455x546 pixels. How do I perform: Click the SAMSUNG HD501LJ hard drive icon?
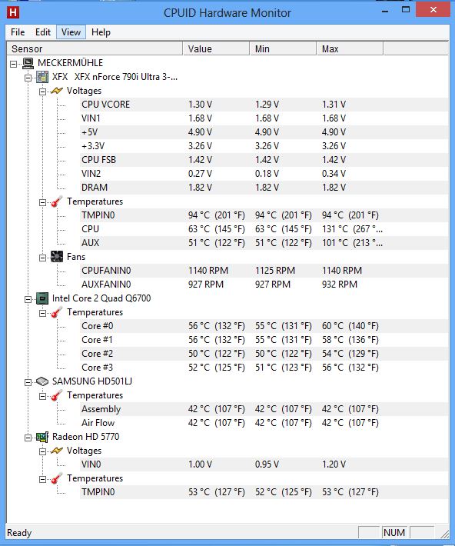point(42,381)
